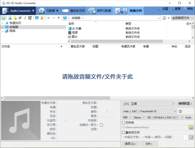Click the add audio files icon
The height and width of the screenshot is (148, 195).
coord(10,18)
